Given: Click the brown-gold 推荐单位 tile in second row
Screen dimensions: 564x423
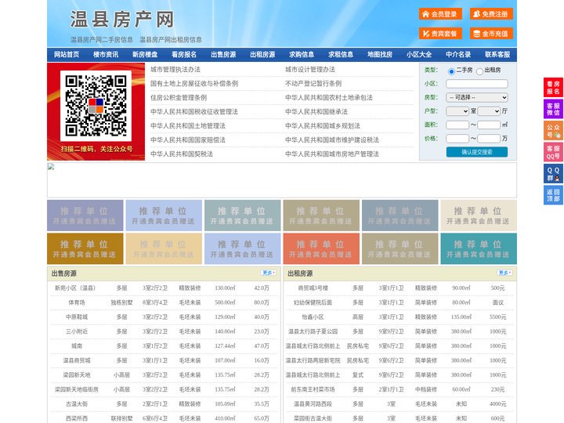Looking at the screenshot, I should coord(85,248).
